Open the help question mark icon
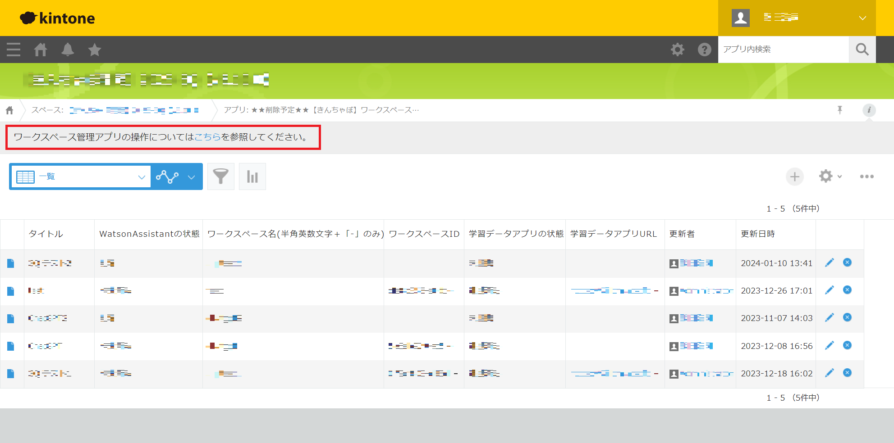The width and height of the screenshot is (894, 443). (704, 50)
